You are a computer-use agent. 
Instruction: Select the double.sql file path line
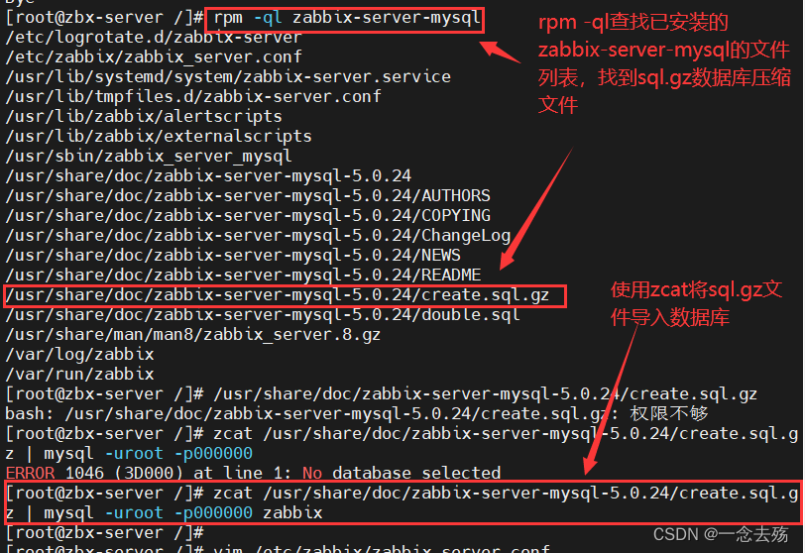tap(263, 315)
